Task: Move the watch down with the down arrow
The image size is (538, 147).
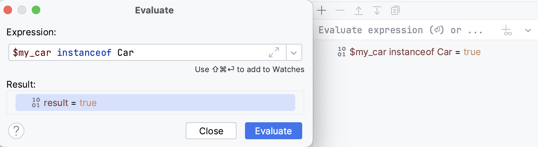Action: (377, 11)
